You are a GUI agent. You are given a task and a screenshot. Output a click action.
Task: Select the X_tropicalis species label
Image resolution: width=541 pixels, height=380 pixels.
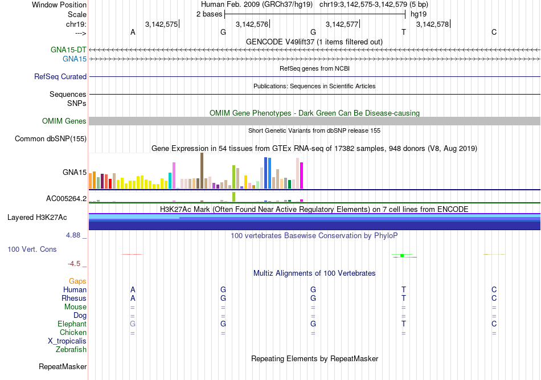tap(67, 341)
